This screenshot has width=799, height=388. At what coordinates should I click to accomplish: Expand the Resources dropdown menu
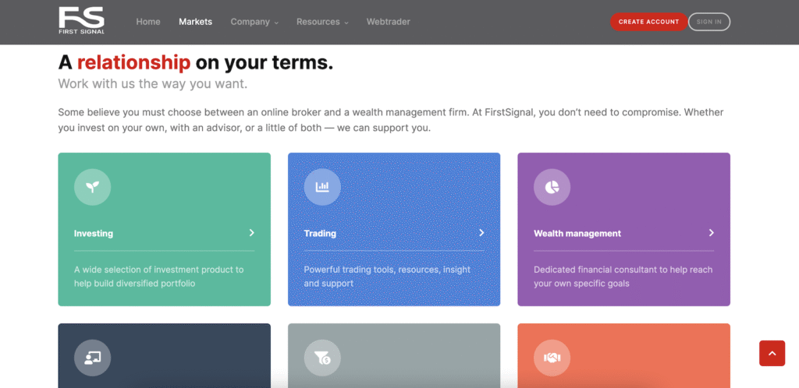point(322,22)
